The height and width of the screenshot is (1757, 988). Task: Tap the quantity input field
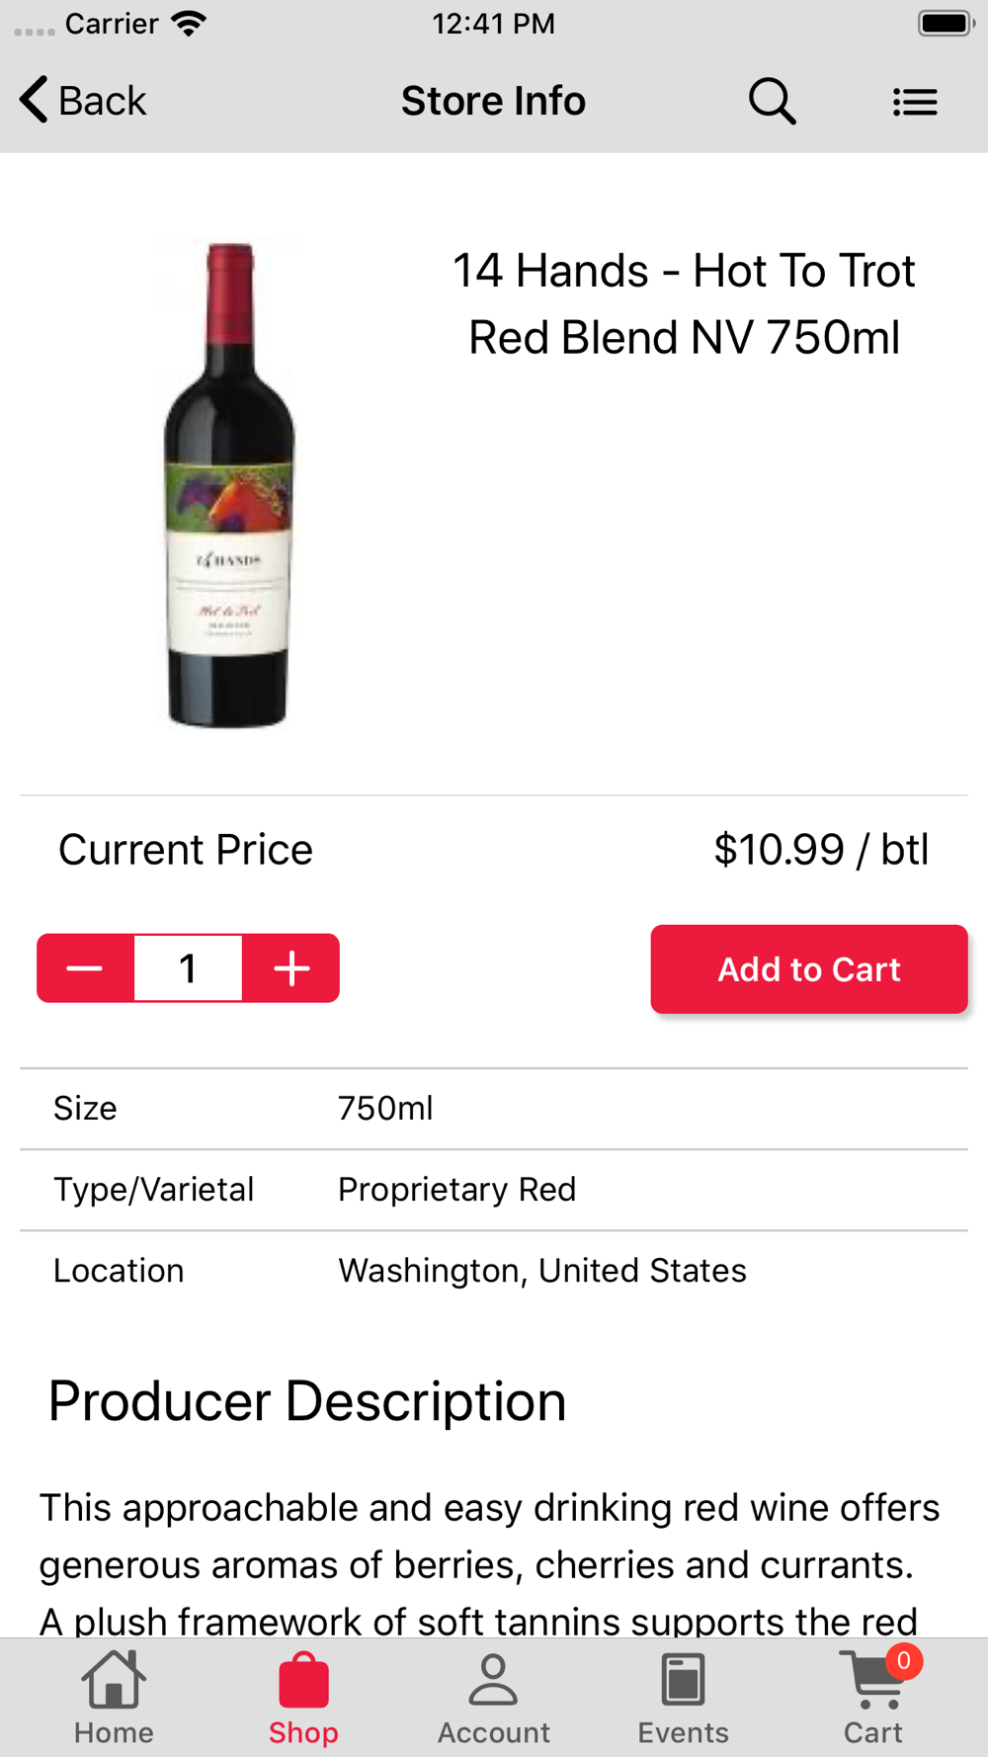[x=188, y=968]
